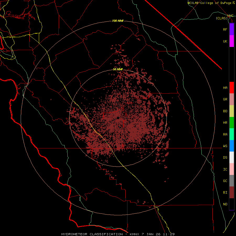236x236 pixels.
Task: Click the "DS" legend label
Action: tap(225, 157)
